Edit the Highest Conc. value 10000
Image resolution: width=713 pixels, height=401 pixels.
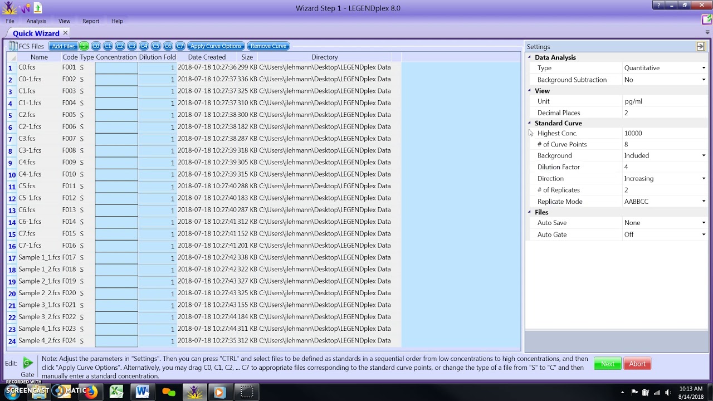click(665, 133)
